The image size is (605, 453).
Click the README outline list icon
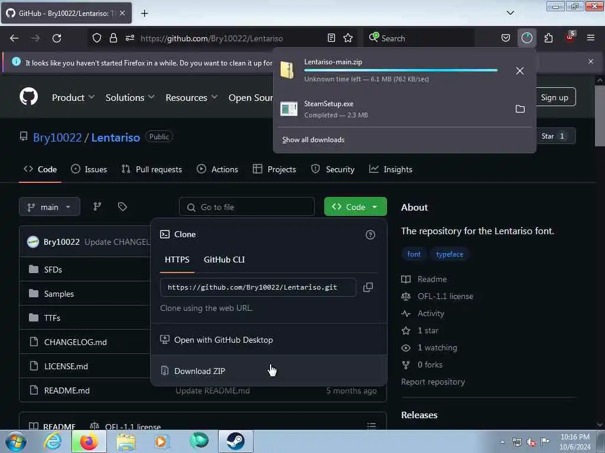point(371,426)
